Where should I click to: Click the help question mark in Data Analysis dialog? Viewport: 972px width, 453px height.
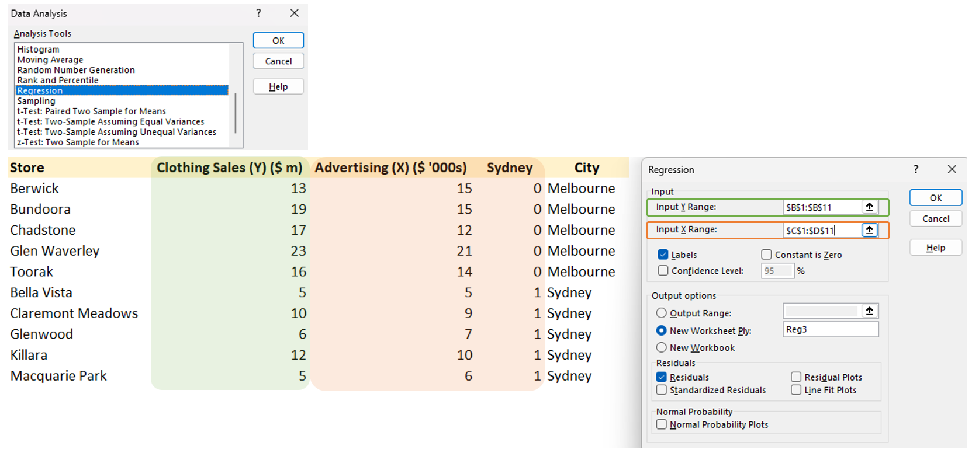coord(258,13)
